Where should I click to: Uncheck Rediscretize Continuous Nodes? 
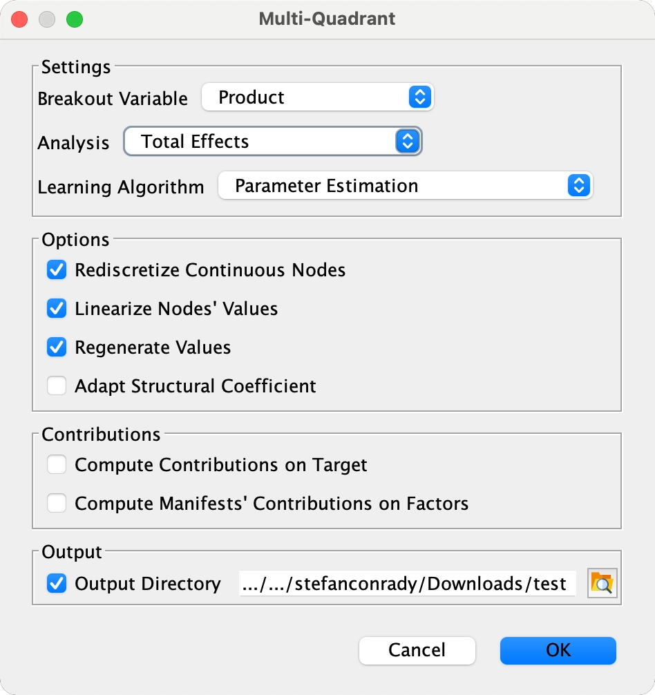57,270
